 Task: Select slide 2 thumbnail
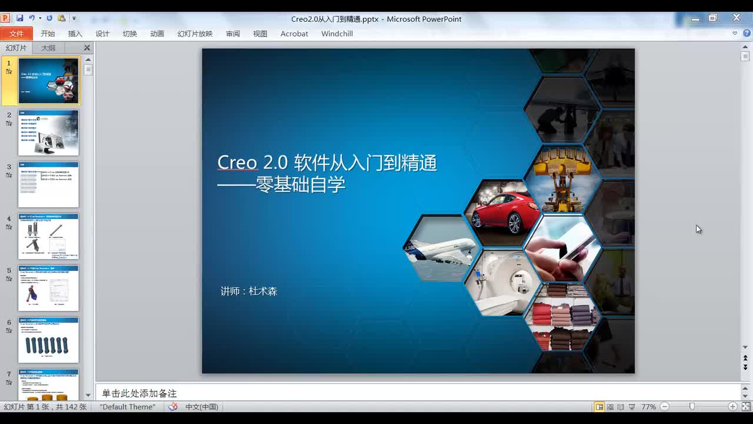[48, 132]
